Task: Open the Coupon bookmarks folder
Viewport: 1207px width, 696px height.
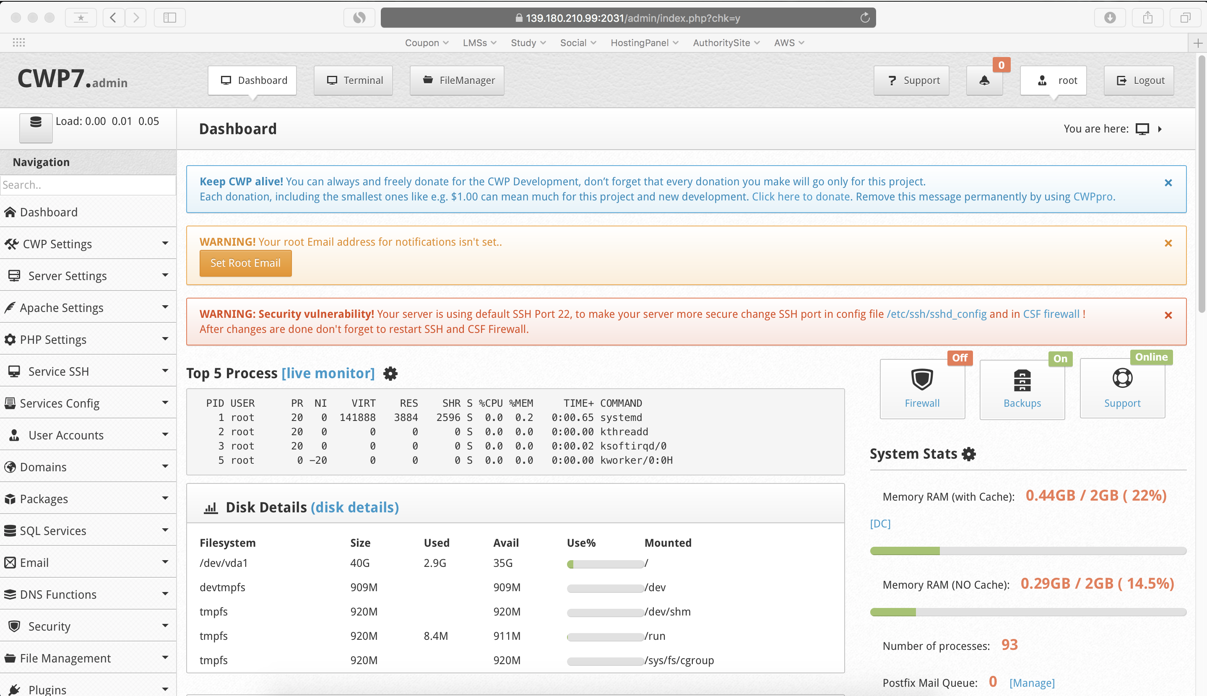Action: coord(427,43)
